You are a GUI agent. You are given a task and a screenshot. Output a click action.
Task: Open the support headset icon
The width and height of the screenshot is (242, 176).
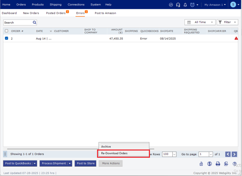(x=178, y=5)
